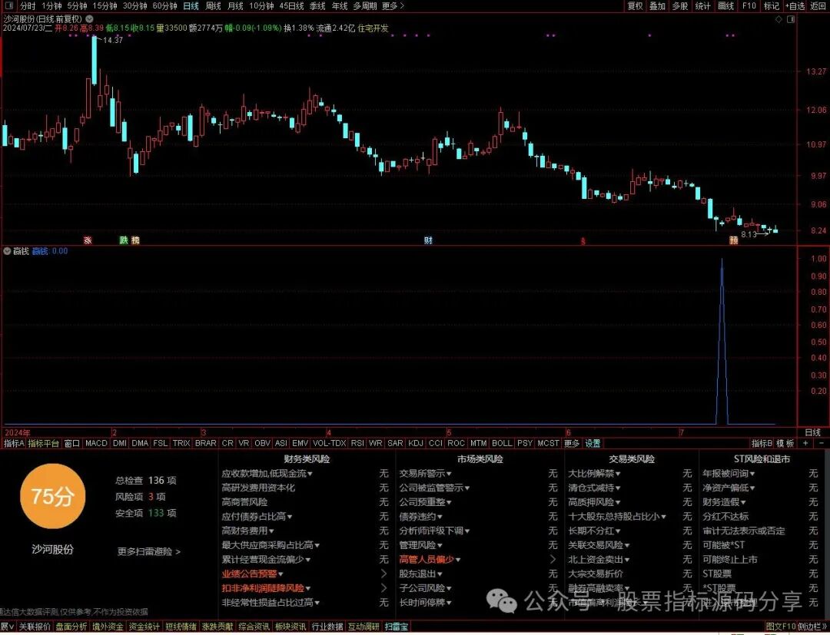This screenshot has height=635, width=830.
Task: Open 复权 menu
Action: (x=636, y=6)
